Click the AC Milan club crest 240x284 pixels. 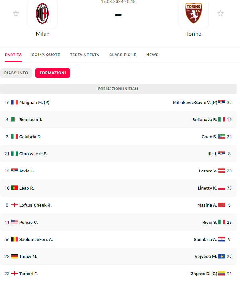[42, 14]
